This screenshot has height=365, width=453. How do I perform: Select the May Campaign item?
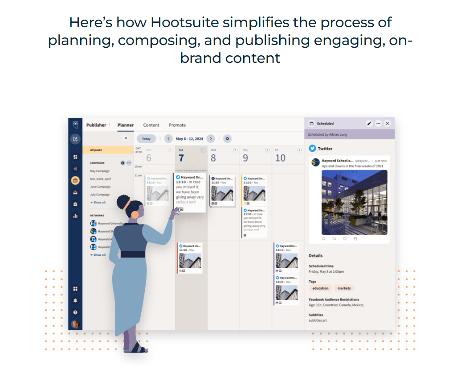[x=100, y=171]
